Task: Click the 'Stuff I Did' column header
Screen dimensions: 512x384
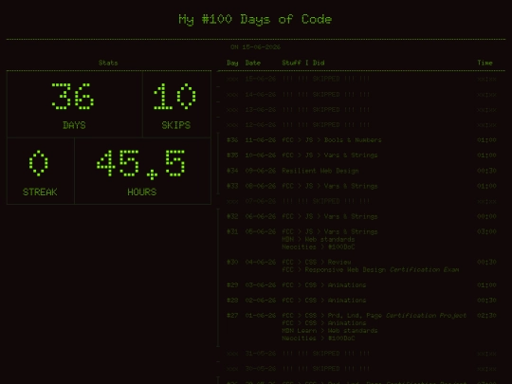Action: click(x=303, y=63)
